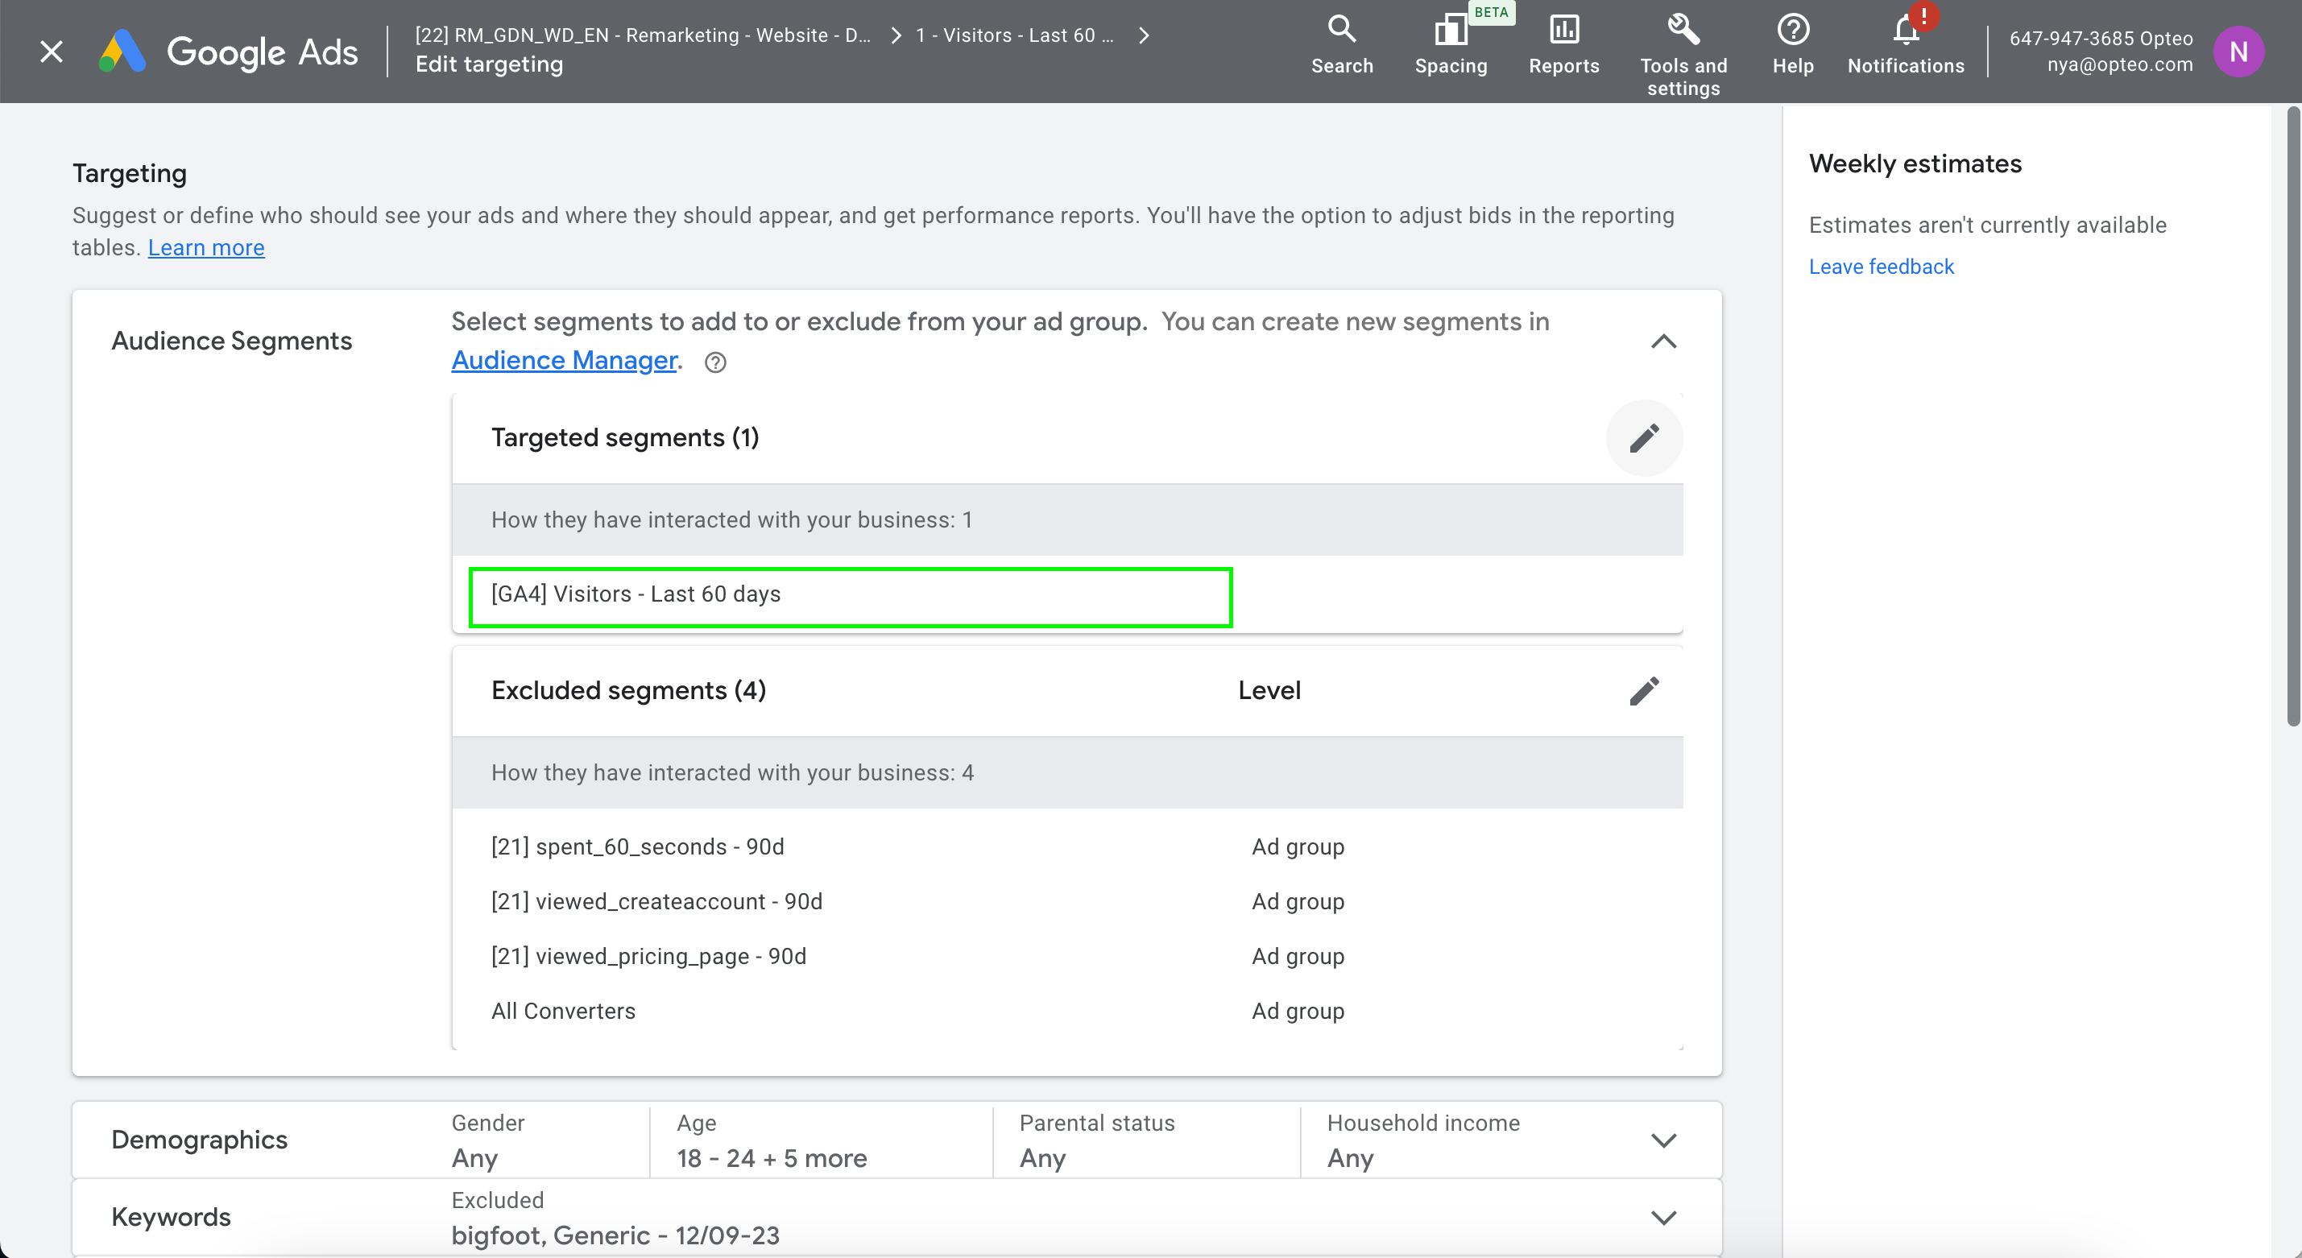
Task: Edit Targeted segments with pencil icon
Action: tap(1643, 438)
